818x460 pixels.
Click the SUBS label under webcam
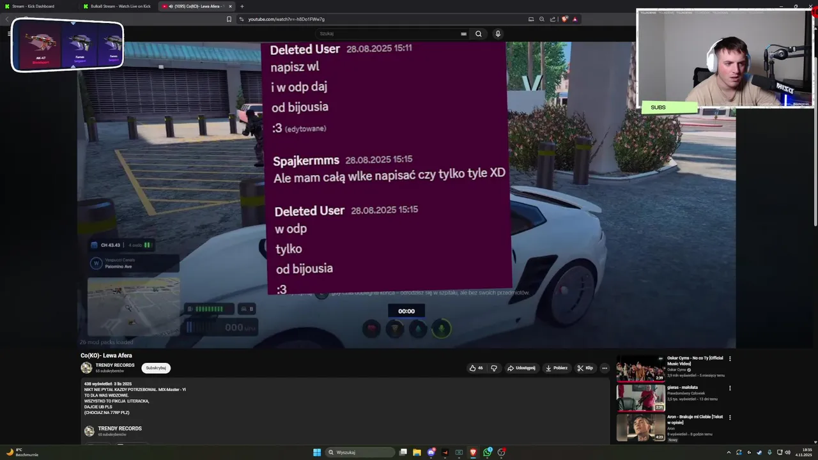[658, 107]
